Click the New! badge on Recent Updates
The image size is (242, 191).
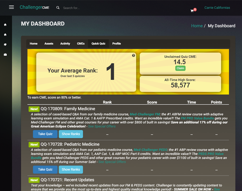34,180
